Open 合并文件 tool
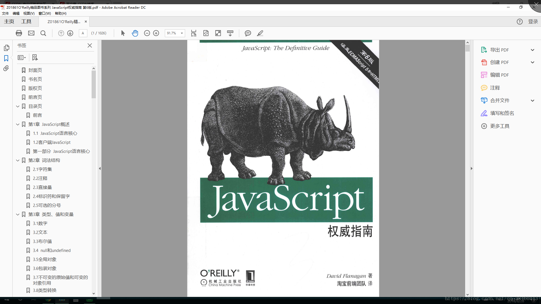This screenshot has width=541, height=304. coord(500,100)
